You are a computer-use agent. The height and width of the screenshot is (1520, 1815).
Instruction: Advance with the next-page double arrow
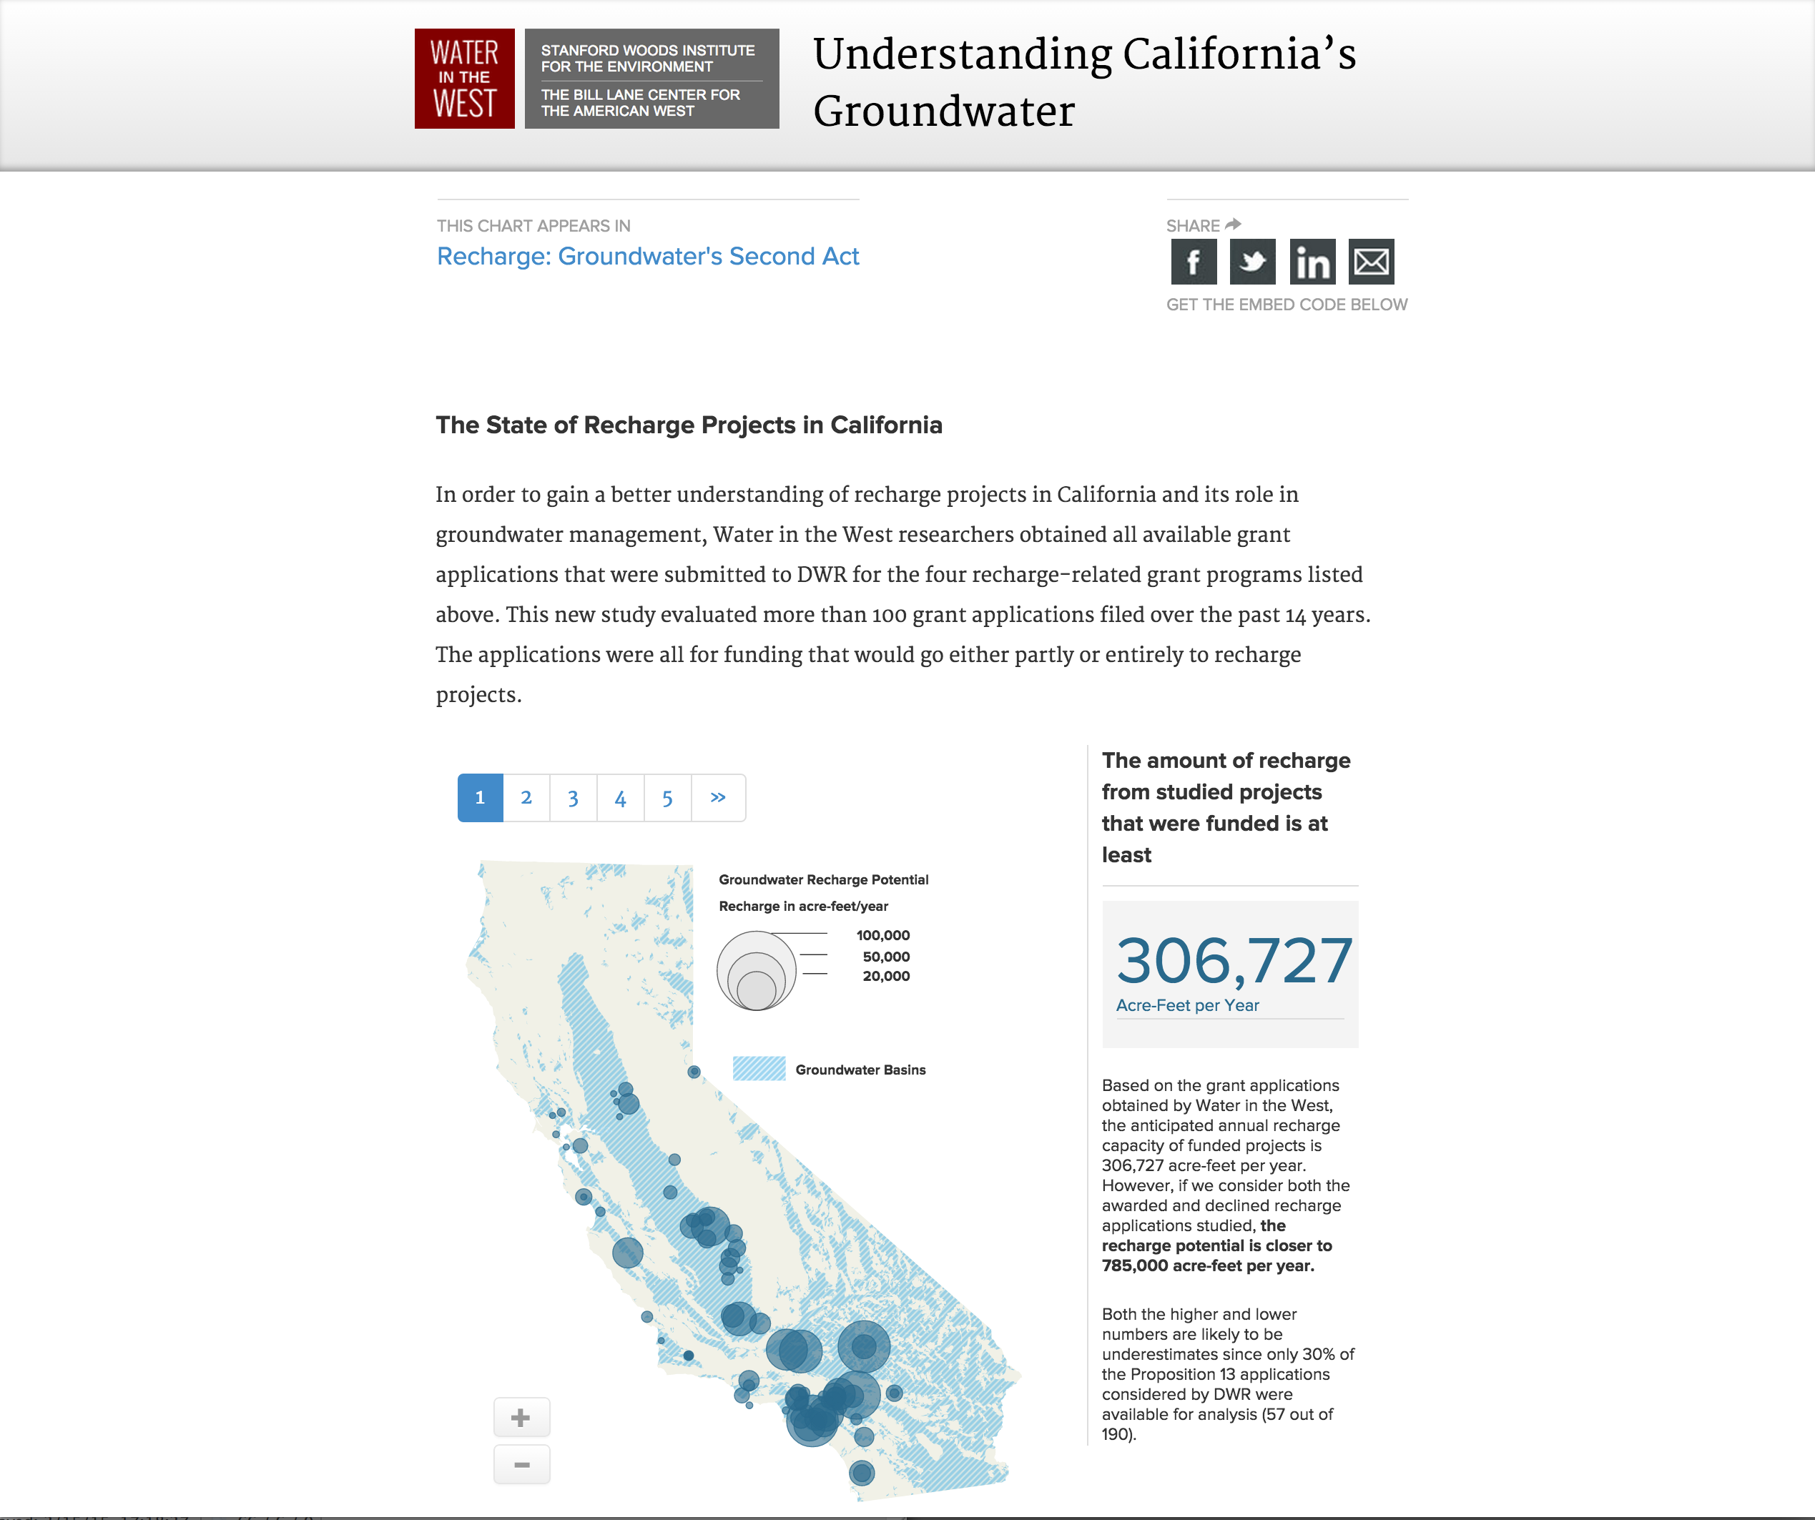718,798
